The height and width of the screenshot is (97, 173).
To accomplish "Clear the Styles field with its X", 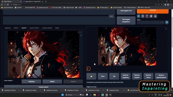I will click(x=161, y=22).
